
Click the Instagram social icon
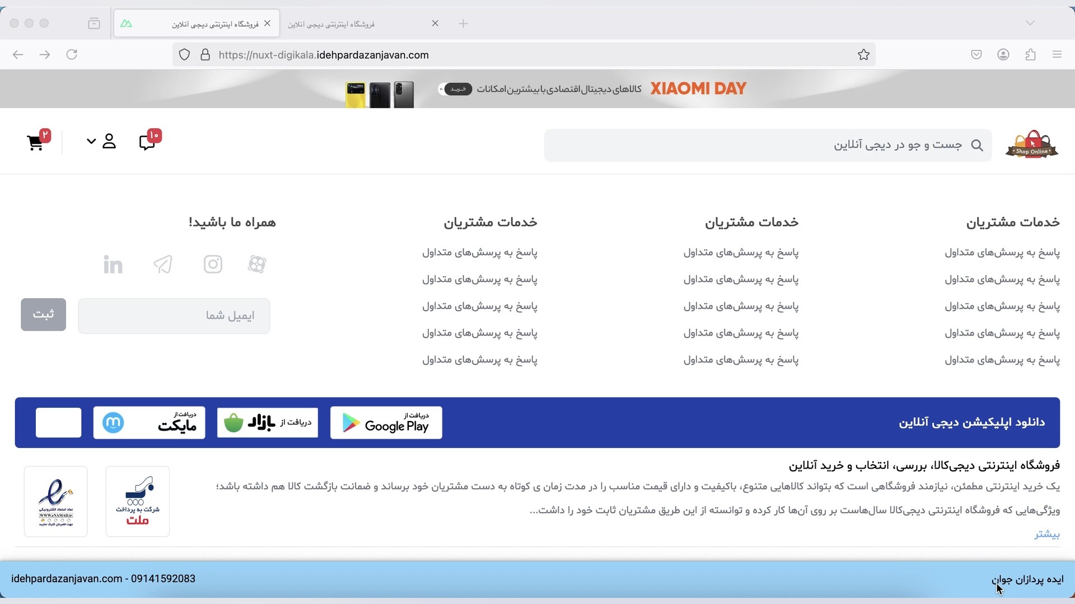[213, 264]
